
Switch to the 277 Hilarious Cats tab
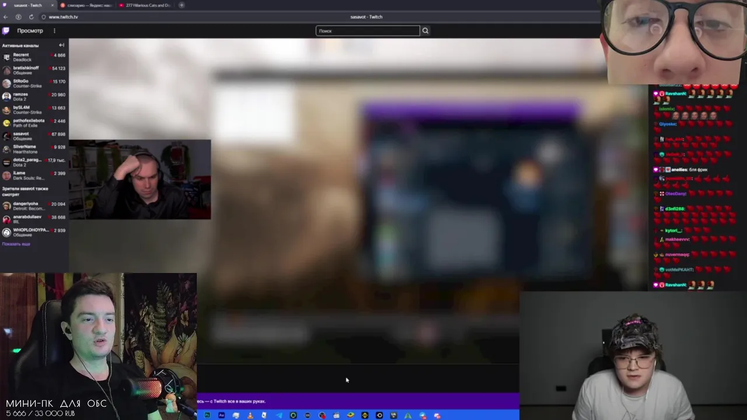pyautogui.click(x=145, y=5)
